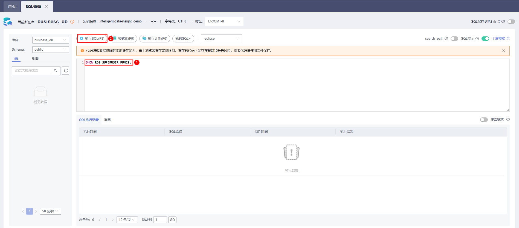Select page 1 in the records pager

[106, 220]
